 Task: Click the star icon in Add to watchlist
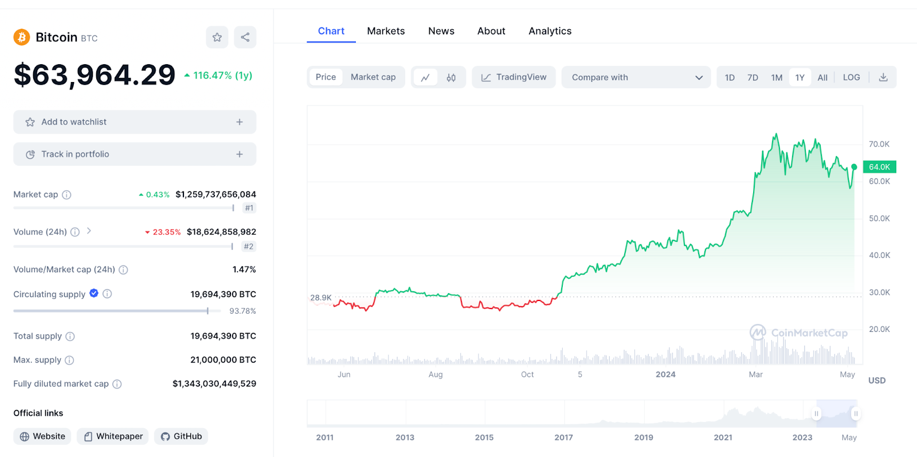(x=30, y=122)
